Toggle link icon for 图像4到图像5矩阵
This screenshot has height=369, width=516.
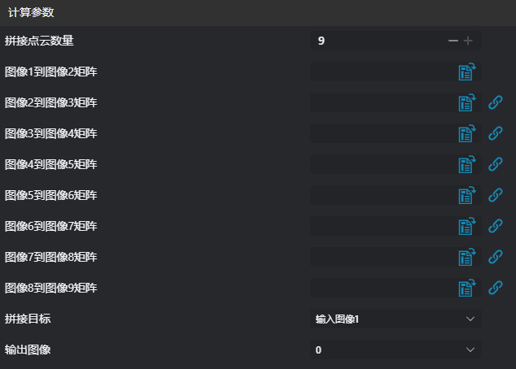pyautogui.click(x=495, y=164)
